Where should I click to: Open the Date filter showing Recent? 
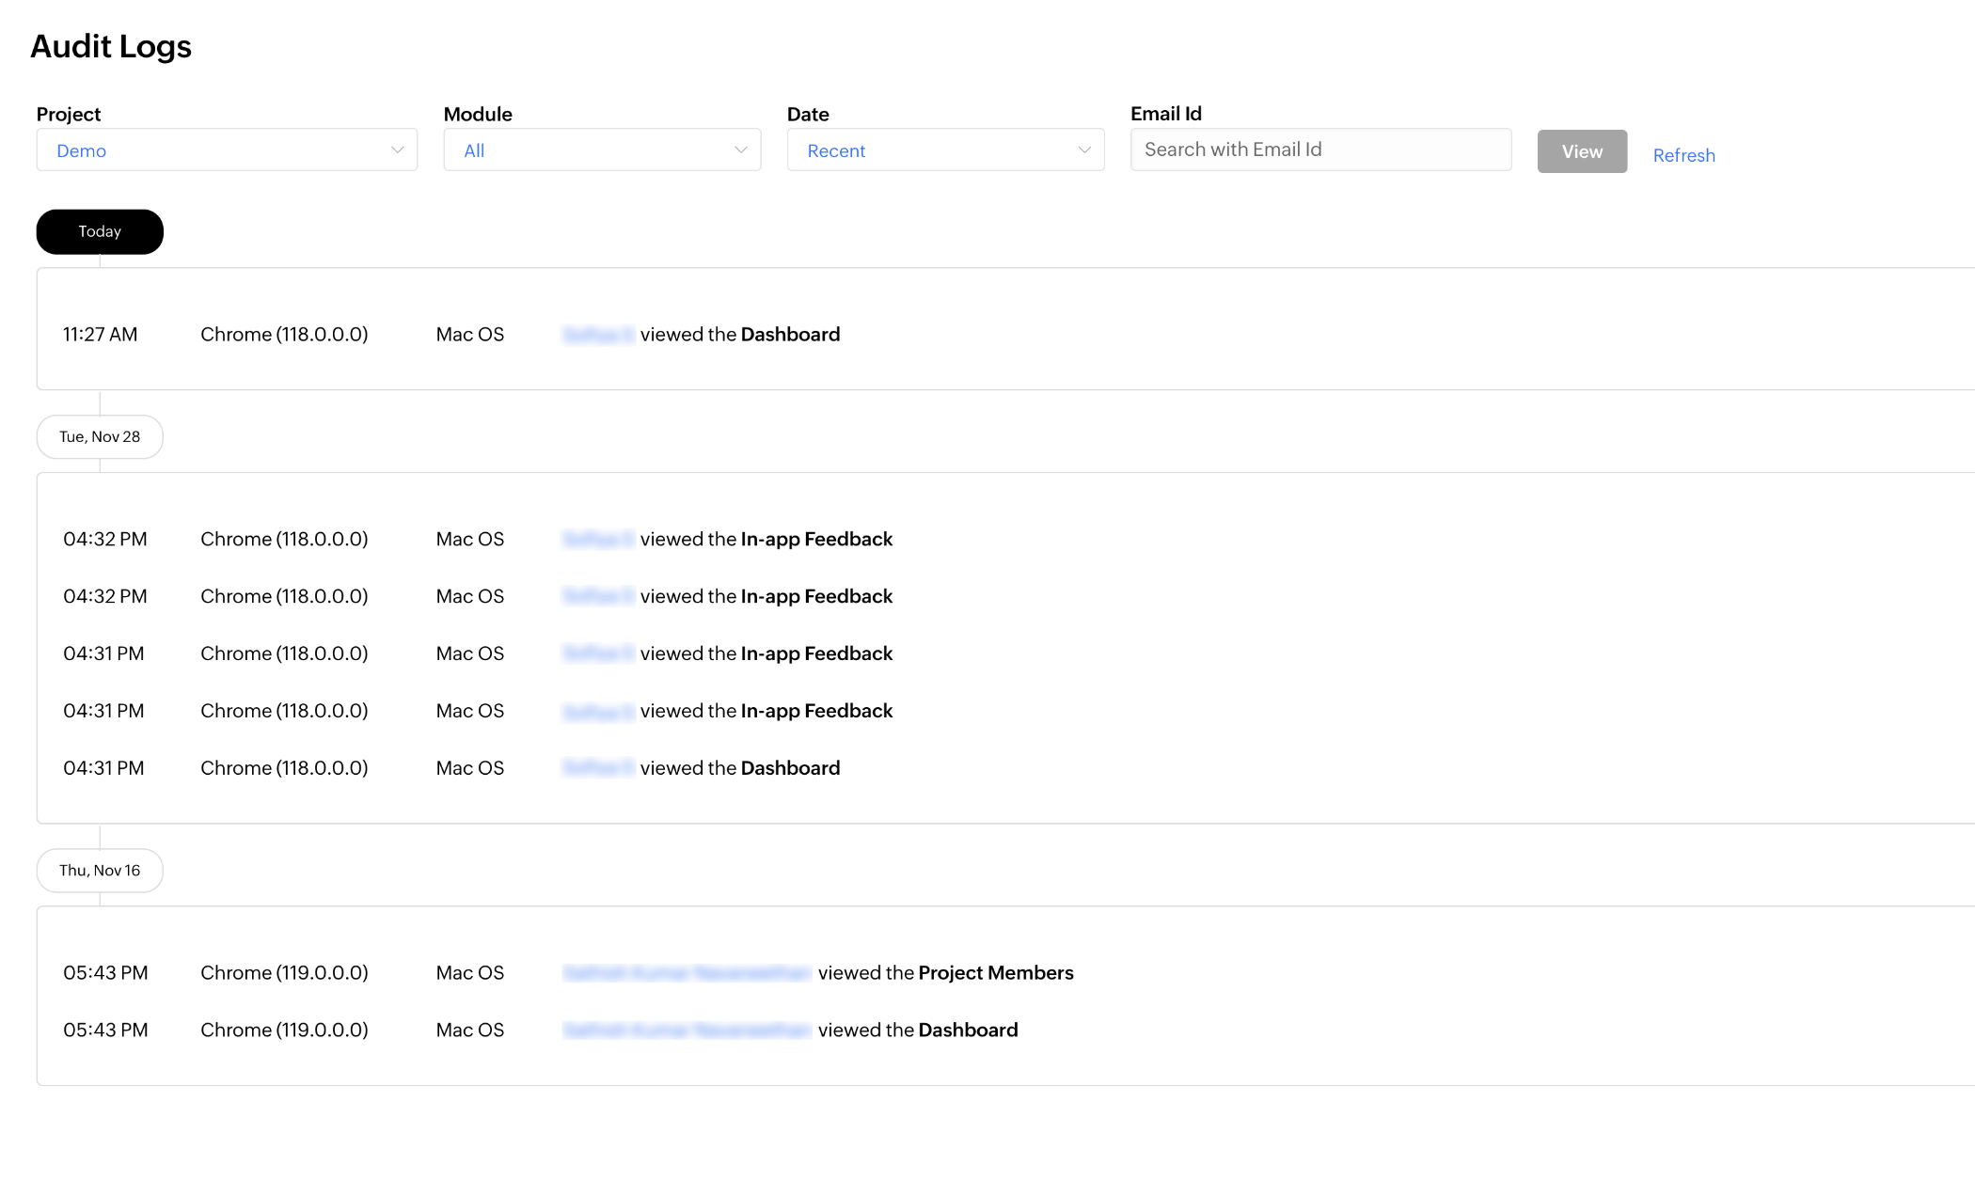944,149
